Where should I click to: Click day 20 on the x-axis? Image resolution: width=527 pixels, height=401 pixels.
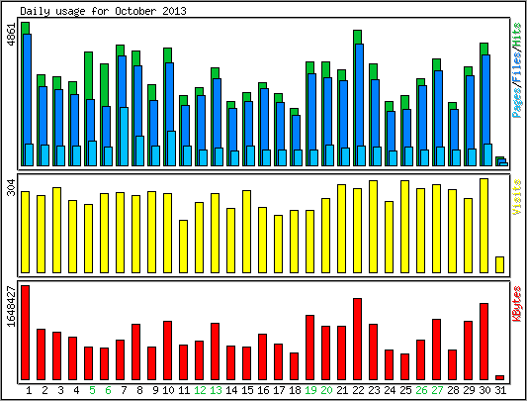pyautogui.click(x=326, y=390)
